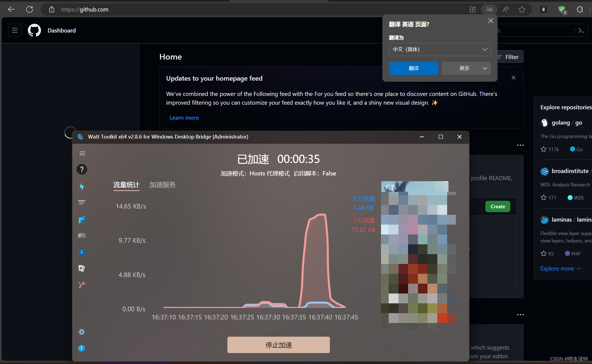
Task: Open the game controller page icon
Action: tap(82, 236)
